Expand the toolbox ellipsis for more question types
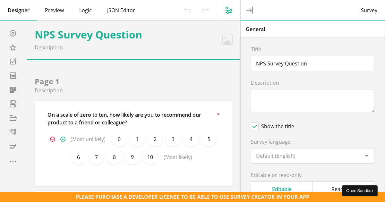 point(13,162)
